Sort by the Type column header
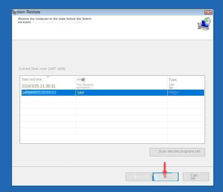Screen dimensions: 223x192 (172, 80)
